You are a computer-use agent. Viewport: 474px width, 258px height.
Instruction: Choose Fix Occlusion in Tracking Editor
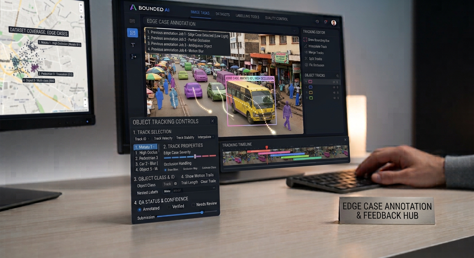click(x=314, y=65)
